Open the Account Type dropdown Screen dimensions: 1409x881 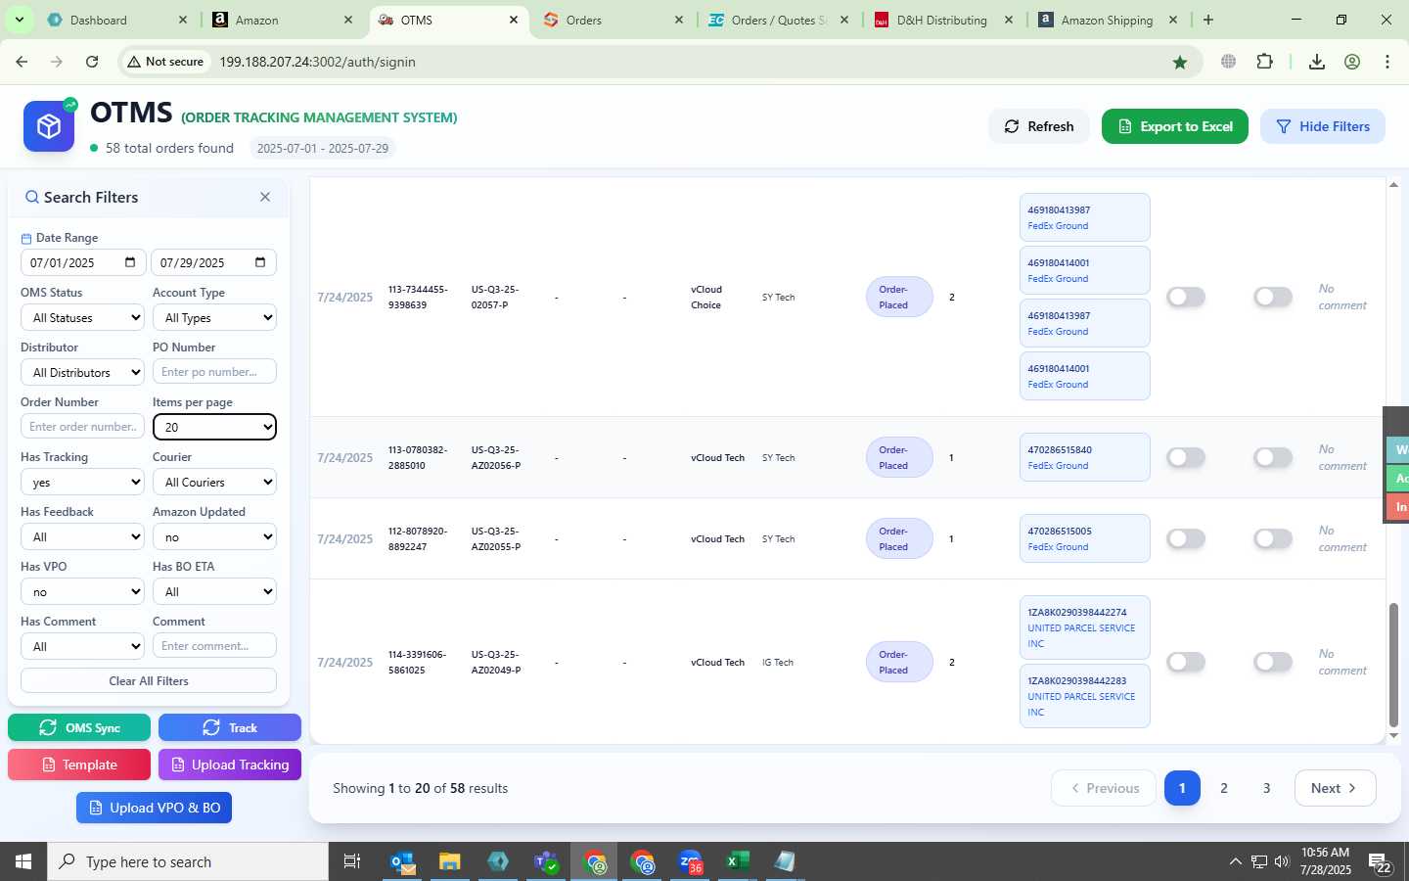(x=214, y=317)
